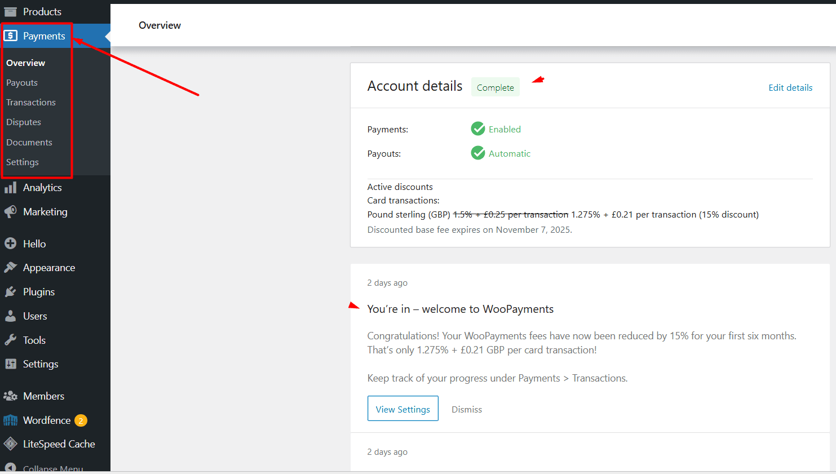Image resolution: width=836 pixels, height=474 pixels.
Task: Open the Products menu
Action: click(42, 11)
